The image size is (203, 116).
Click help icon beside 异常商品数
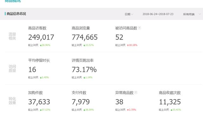click(136, 93)
